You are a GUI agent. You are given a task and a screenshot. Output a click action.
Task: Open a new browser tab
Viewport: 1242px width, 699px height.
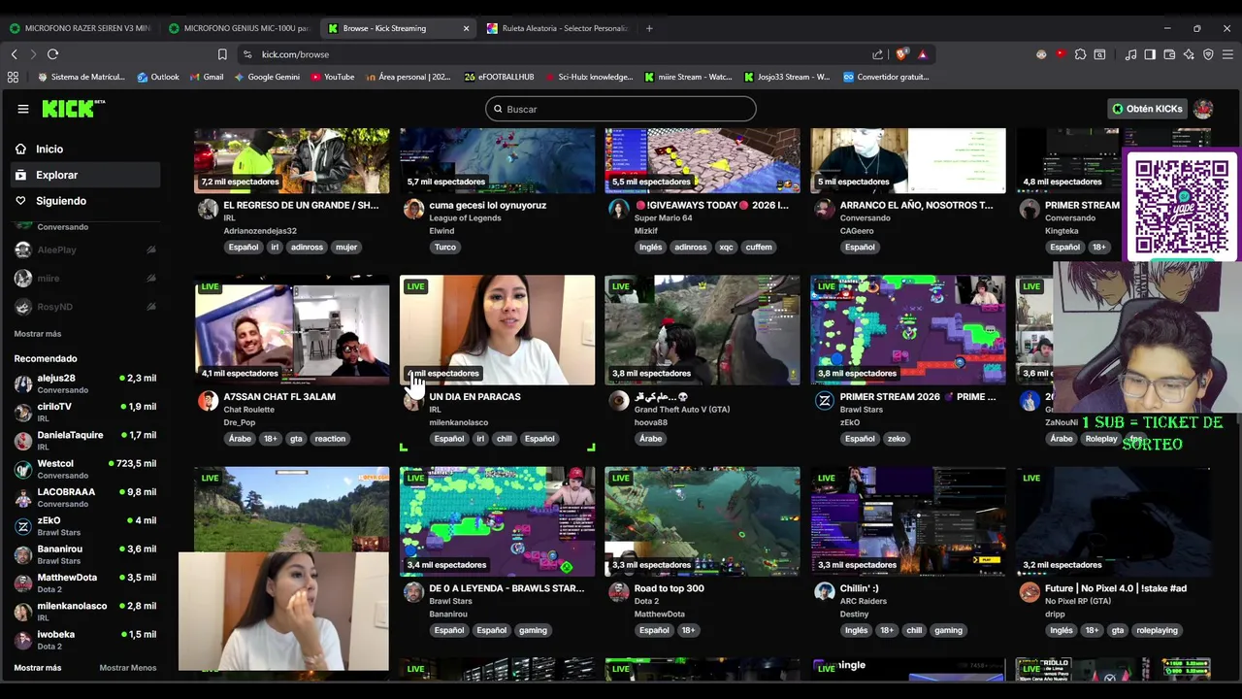coord(649,28)
